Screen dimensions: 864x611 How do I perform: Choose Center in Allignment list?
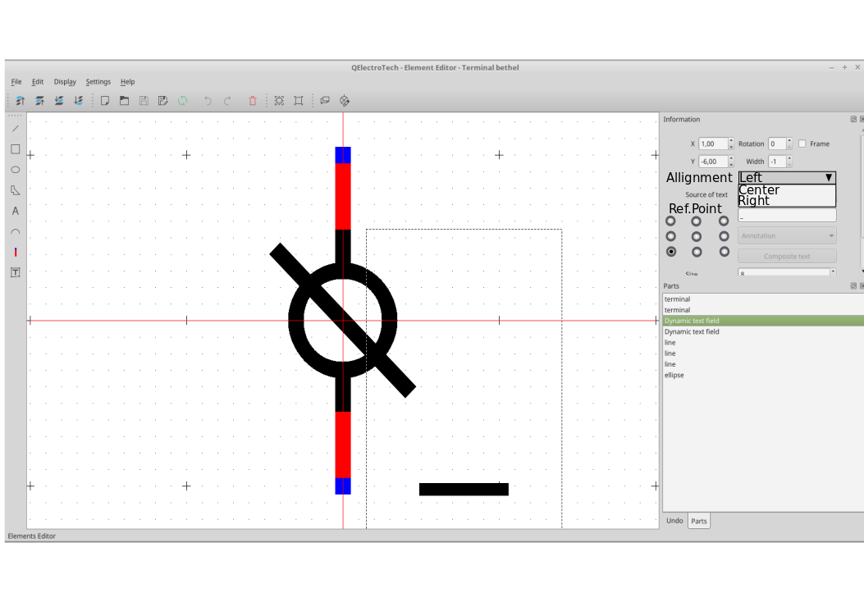[x=759, y=190]
